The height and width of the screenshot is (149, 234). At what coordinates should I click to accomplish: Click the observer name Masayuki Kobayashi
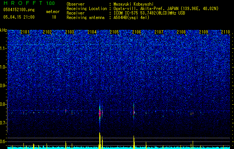pos(134,4)
